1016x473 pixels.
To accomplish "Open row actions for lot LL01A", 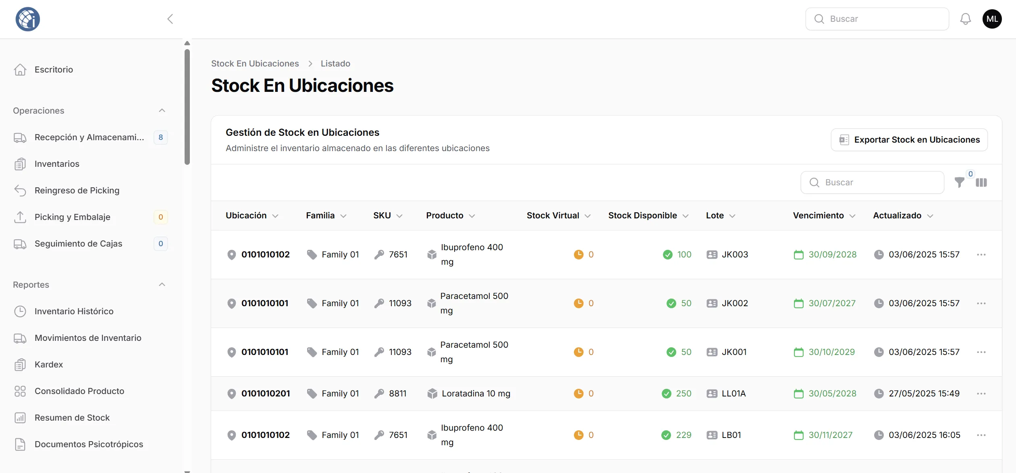I will click(x=981, y=394).
